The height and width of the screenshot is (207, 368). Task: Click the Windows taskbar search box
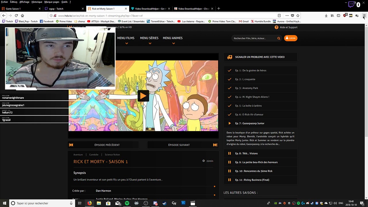(42, 203)
